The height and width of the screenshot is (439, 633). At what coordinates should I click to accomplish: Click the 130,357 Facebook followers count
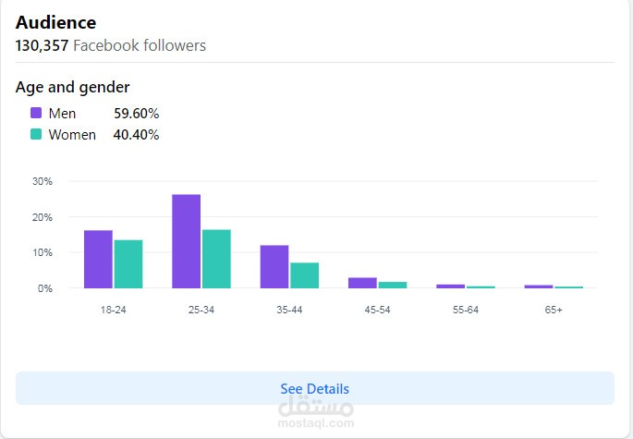111,45
